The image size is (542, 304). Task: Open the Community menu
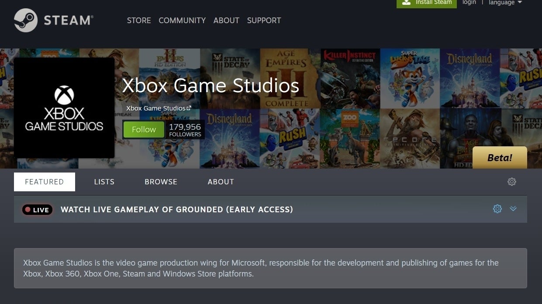182,21
